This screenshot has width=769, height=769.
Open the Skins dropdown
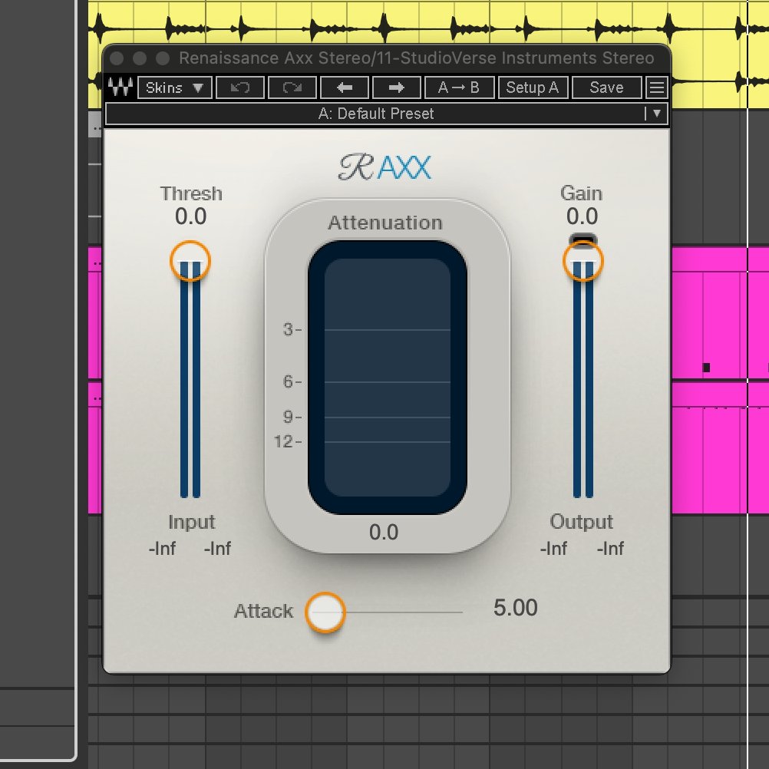coord(175,87)
